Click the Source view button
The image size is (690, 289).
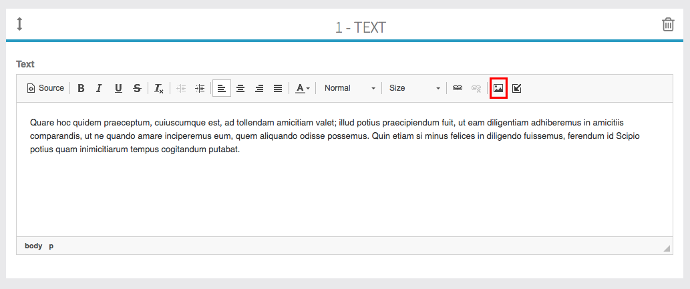(x=45, y=88)
